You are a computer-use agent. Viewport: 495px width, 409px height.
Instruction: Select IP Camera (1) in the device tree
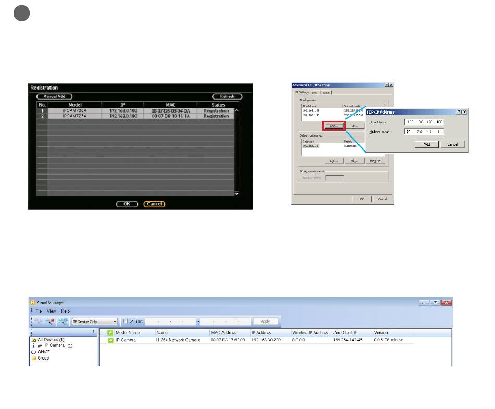tap(59, 345)
